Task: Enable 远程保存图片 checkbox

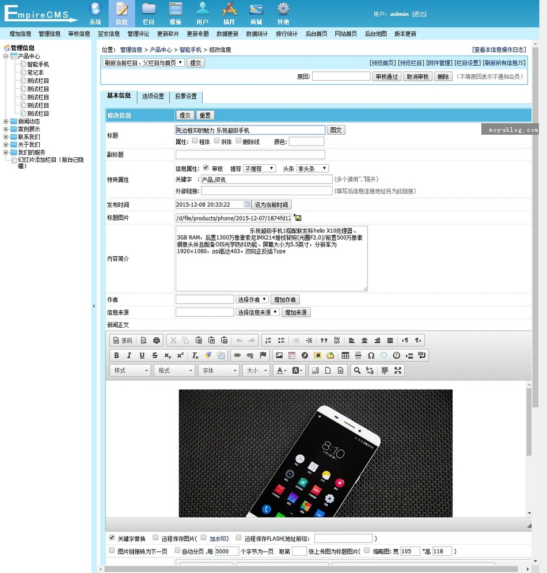Action: (x=155, y=537)
